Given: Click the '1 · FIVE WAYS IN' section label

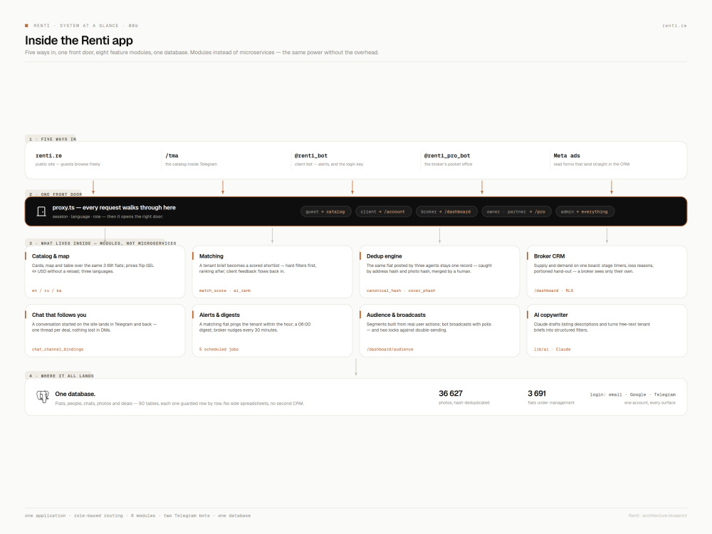Looking at the screenshot, I should click(53, 140).
